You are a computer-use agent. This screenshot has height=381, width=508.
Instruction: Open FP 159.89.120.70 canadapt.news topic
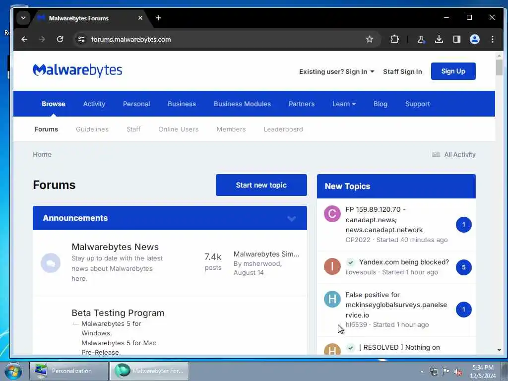pos(384,220)
